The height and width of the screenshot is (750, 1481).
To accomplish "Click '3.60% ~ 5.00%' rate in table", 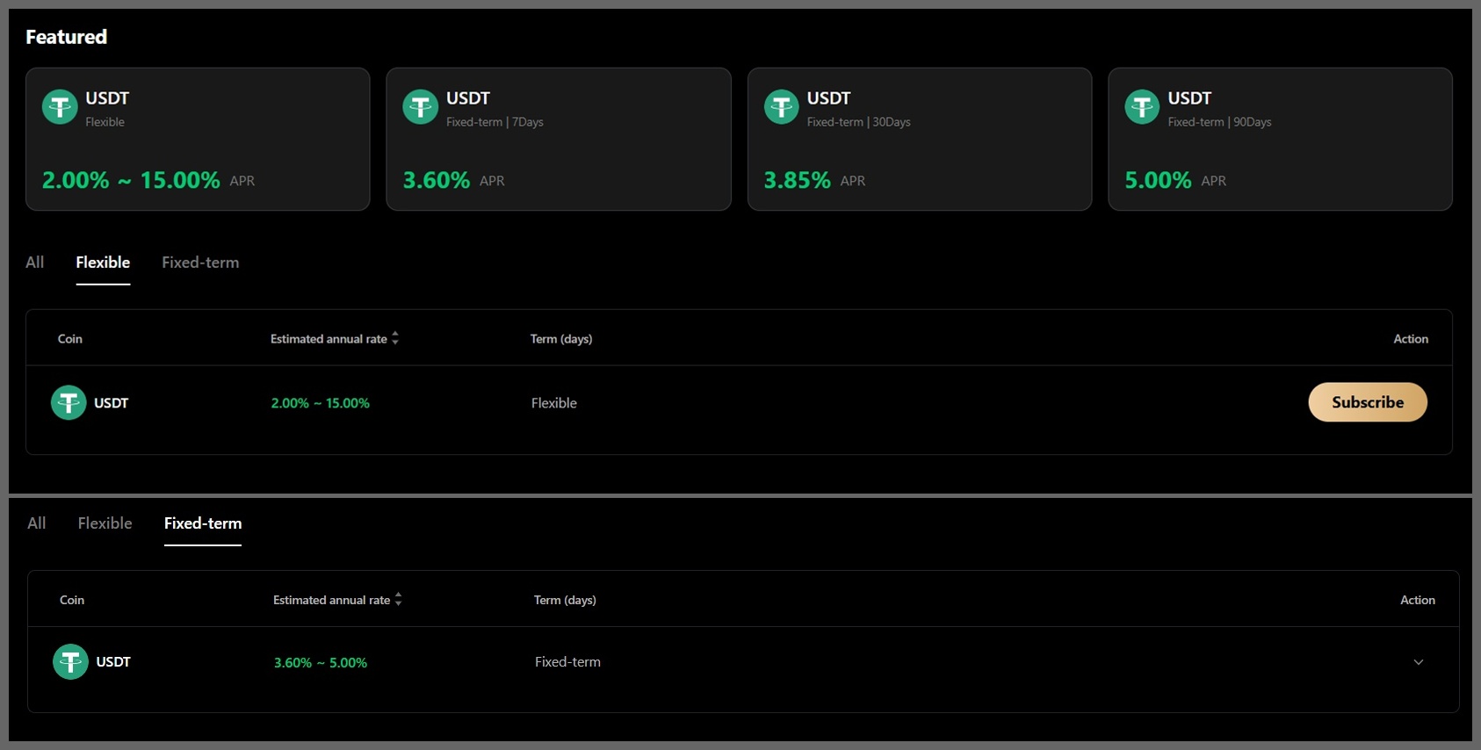I will tap(321, 663).
